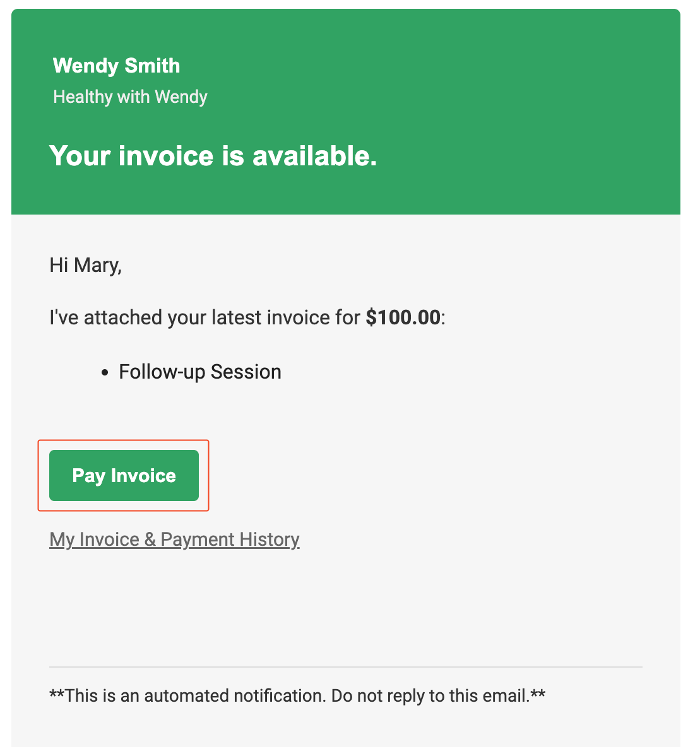Viewport: 688px width, 756px height.
Task: Click the "Your invoice is available." headline
Action: tap(213, 156)
